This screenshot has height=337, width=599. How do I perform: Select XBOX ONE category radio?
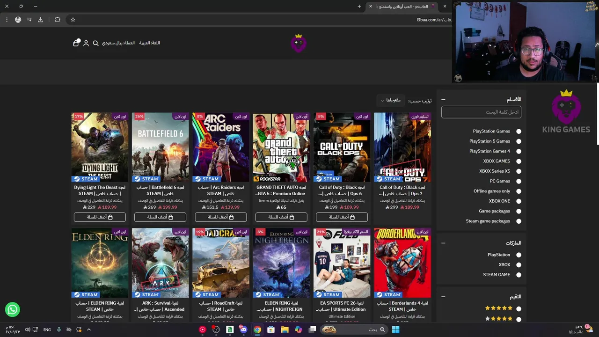coord(519,201)
